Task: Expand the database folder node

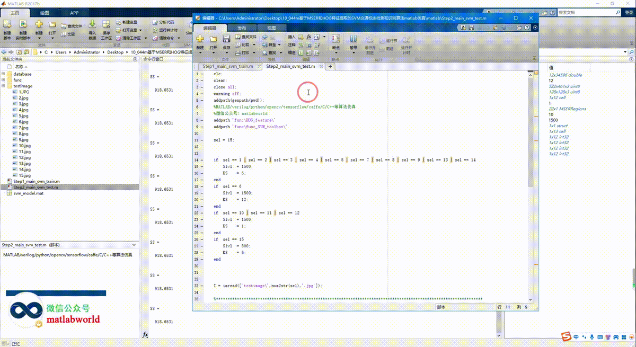Action: (x=3, y=74)
